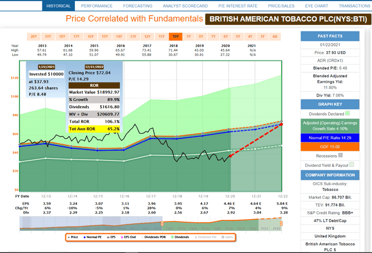Click the Dividends Declared color swatch
Image resolution: width=372 pixels, height=253 pixels.
click(348, 113)
